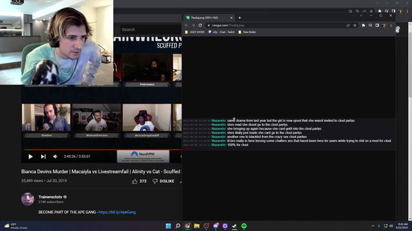Click the DISLIKE button
412x231 pixels.
coord(164,181)
